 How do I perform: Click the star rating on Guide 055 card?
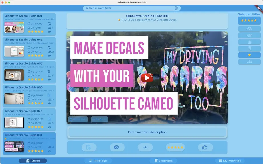pyautogui.click(x=36, y=79)
